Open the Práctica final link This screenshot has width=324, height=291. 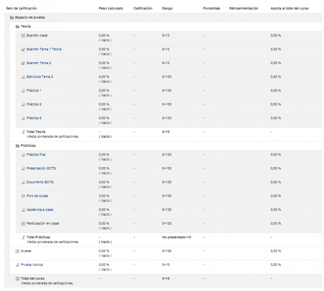36,154
